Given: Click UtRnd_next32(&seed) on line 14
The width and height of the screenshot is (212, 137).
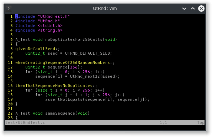Looking at the screenshot, I should coord(94,76).
